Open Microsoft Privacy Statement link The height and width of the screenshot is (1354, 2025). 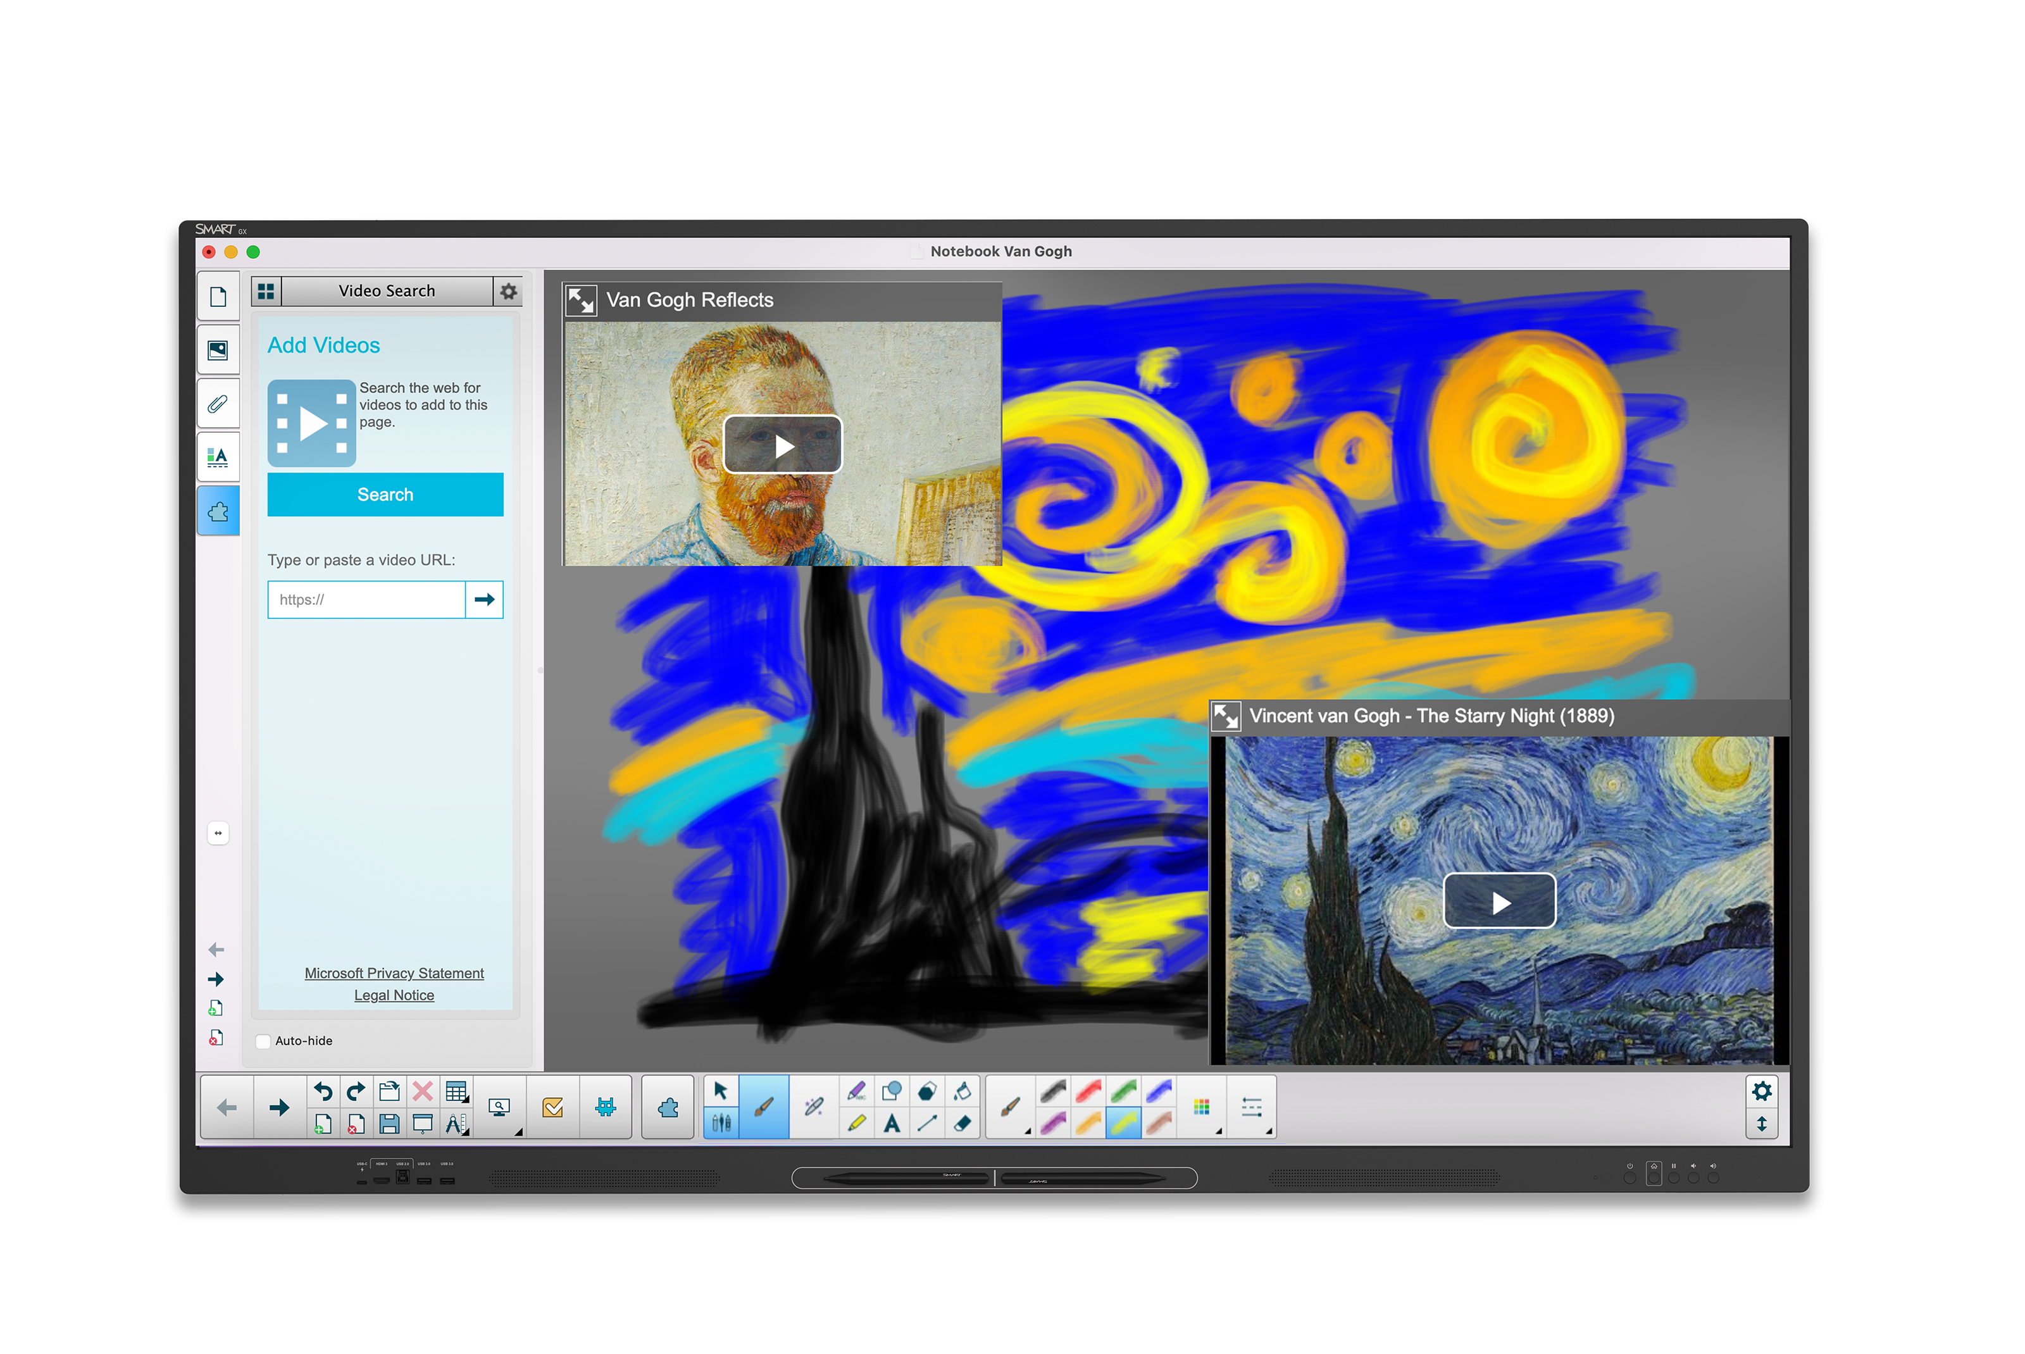(x=394, y=973)
